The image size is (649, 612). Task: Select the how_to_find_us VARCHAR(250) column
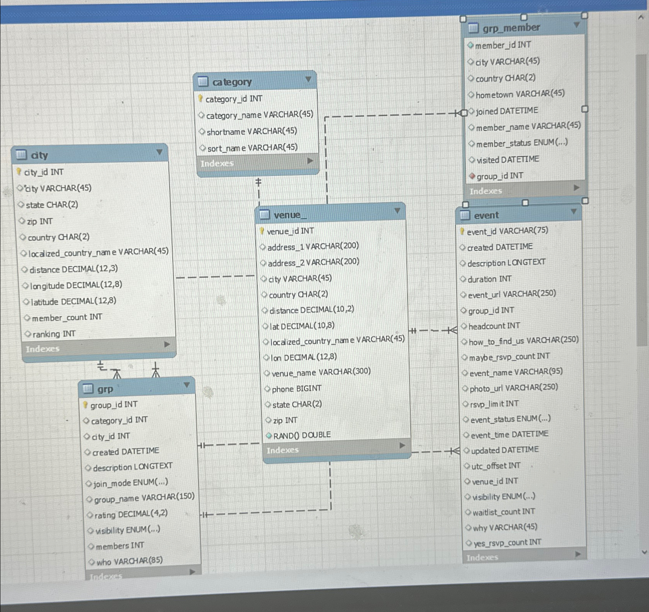pos(524,341)
